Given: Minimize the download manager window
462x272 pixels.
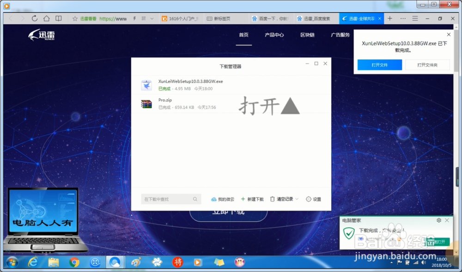Looking at the screenshot, I should 307,64.
